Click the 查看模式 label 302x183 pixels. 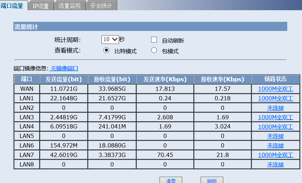coord(67,51)
